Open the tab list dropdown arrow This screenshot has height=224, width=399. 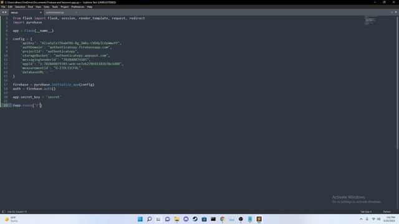click(396, 12)
